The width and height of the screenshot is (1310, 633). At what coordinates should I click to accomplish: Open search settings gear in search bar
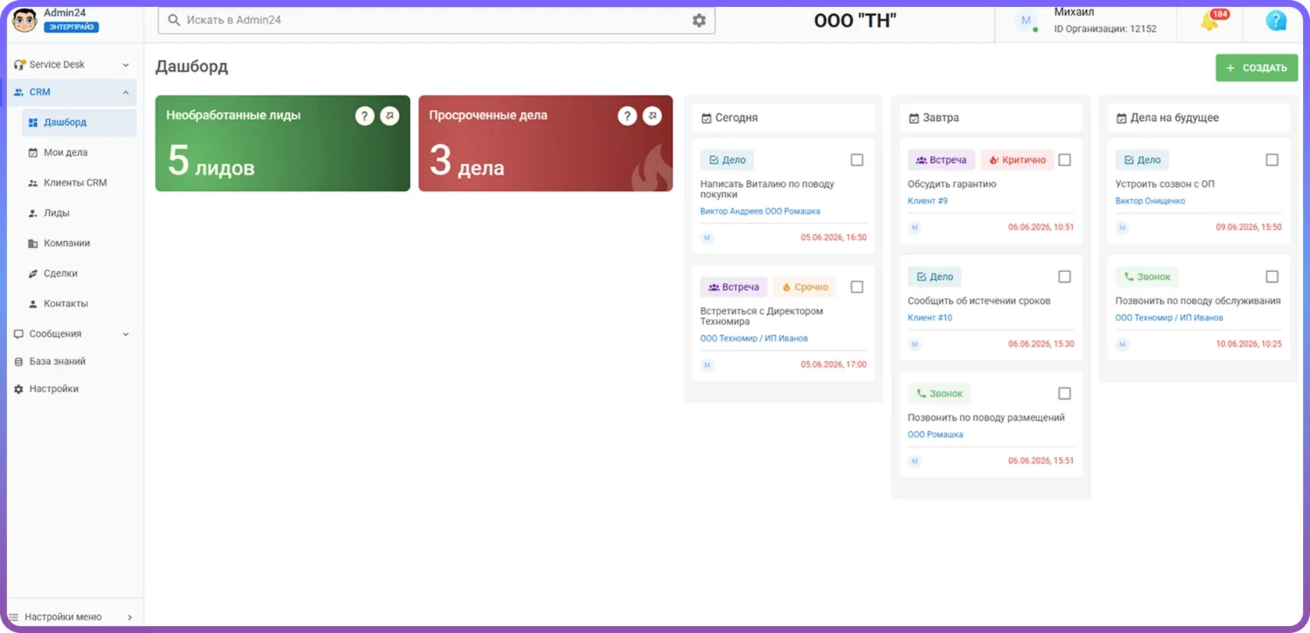click(699, 20)
